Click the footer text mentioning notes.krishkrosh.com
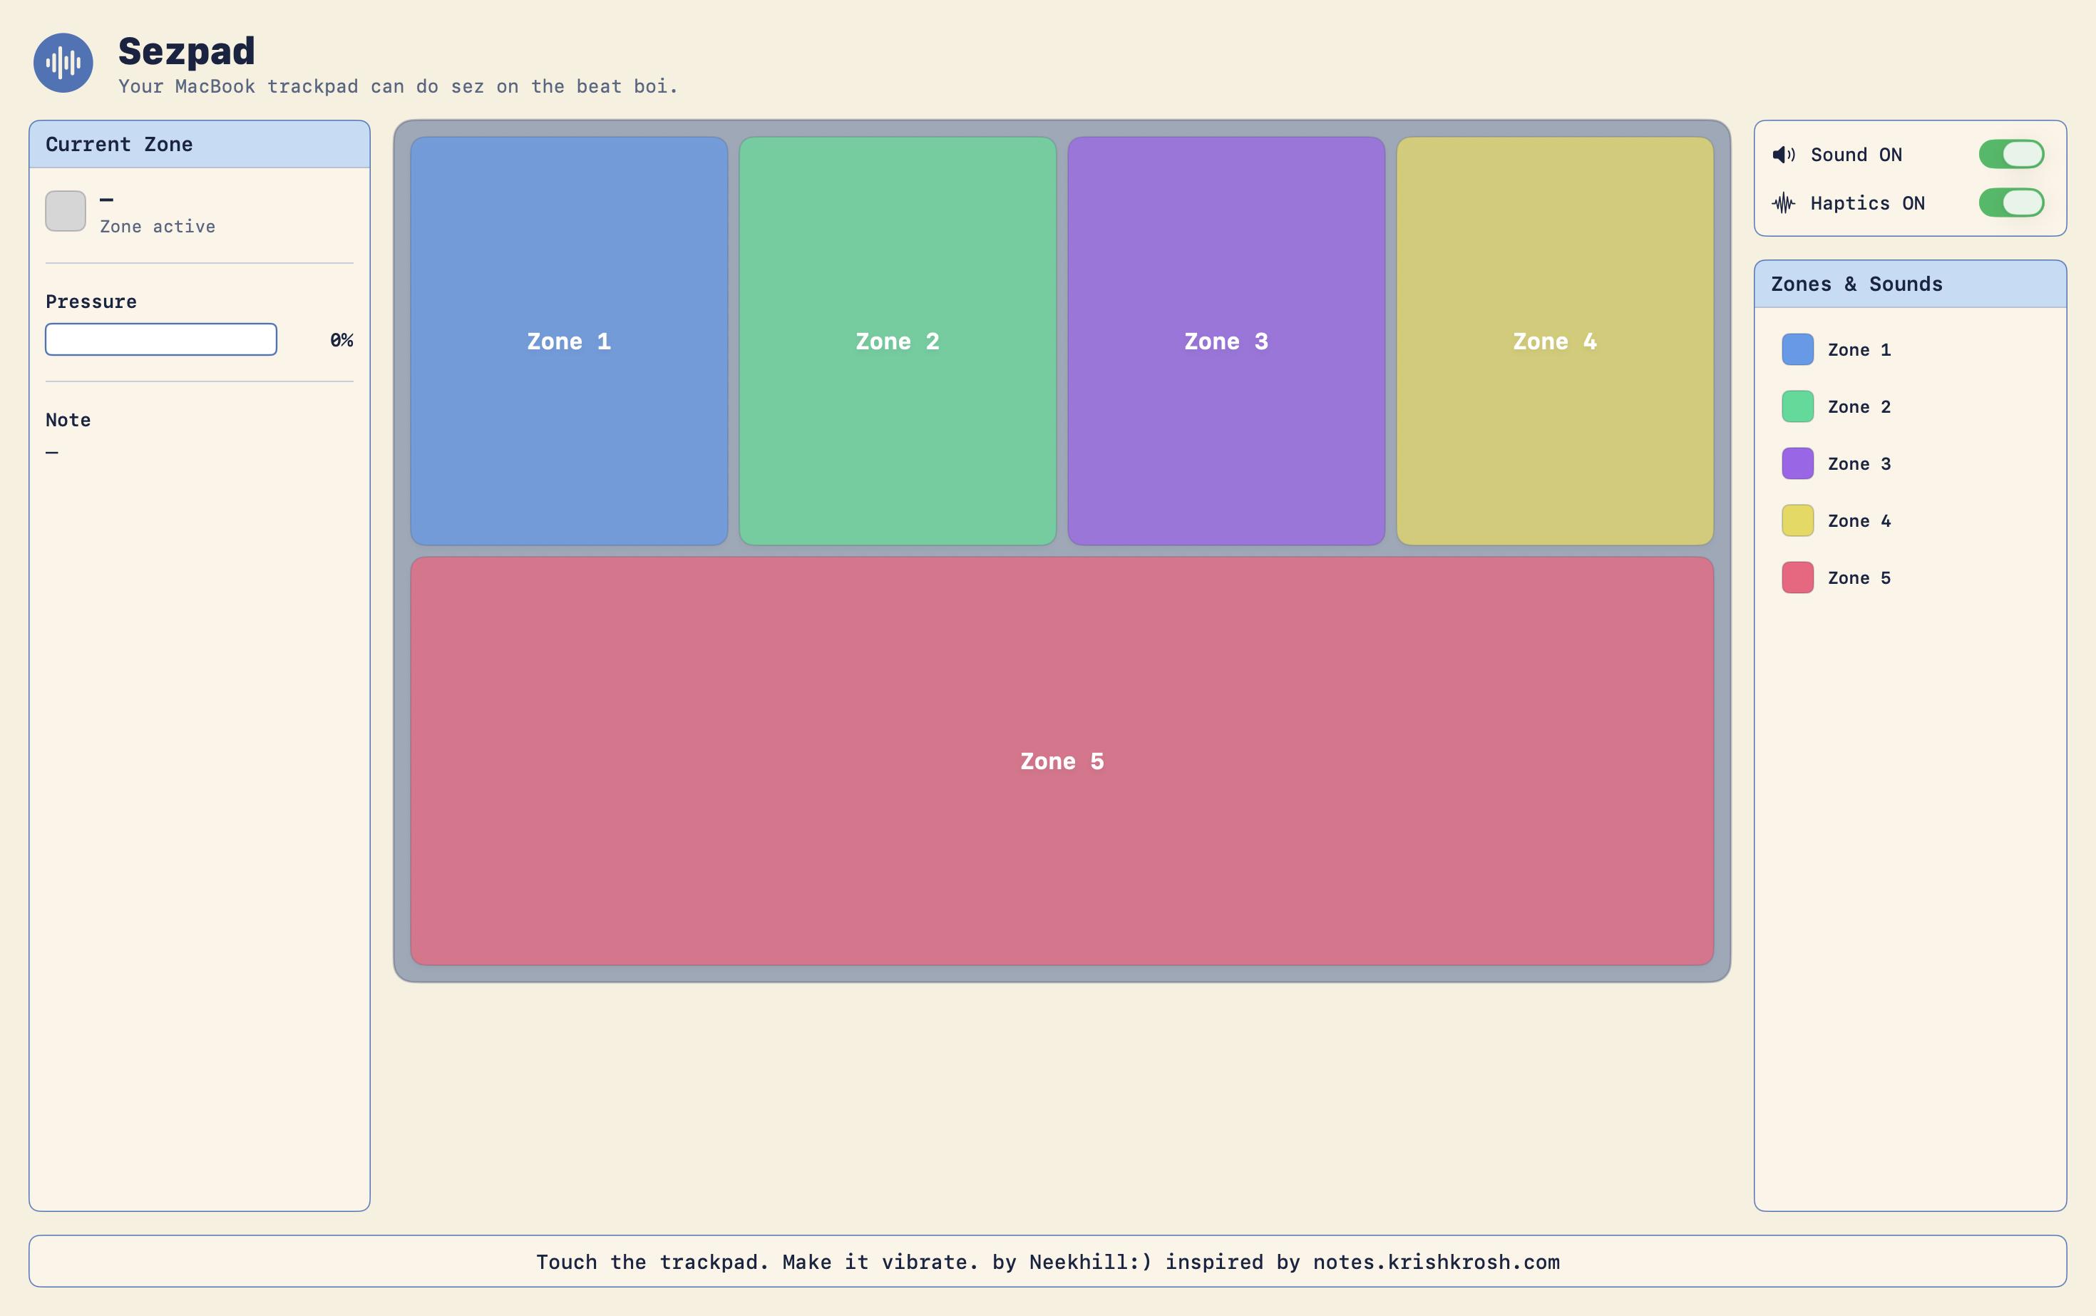Viewport: 2096px width, 1316px height. (1048, 1262)
